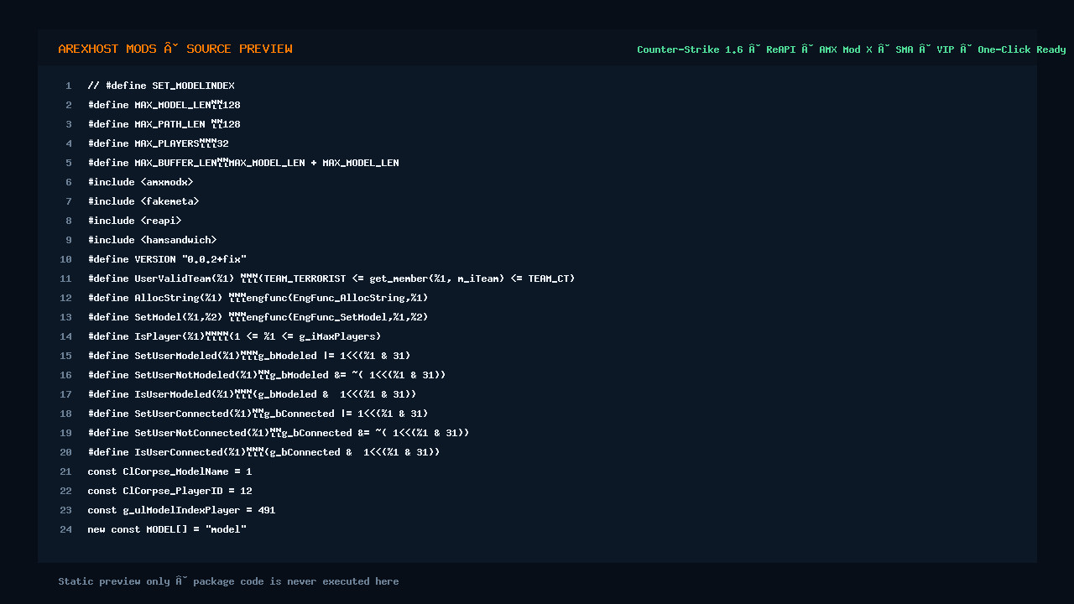Screen dimensions: 1074x604
Task: Click the 'Static preview only' footer note
Action: [x=228, y=581]
